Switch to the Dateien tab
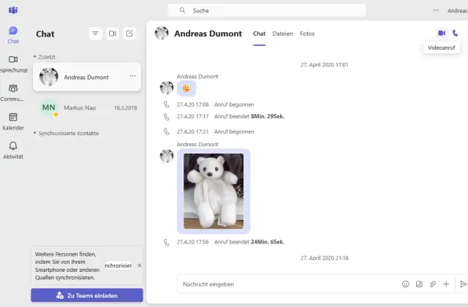Viewport: 468px width, 307px height. pos(282,34)
